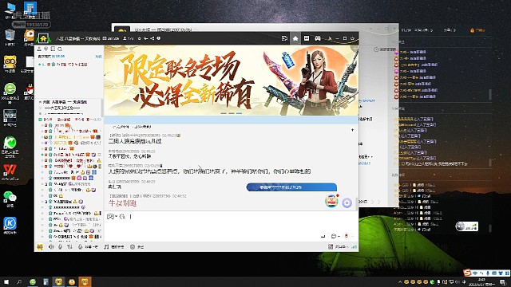Click the channel ID icon next to channel name
This screenshot has width=511, height=287.
click(105, 38)
